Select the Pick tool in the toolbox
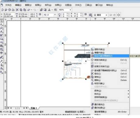The image size is (140, 118). (x=2, y=21)
